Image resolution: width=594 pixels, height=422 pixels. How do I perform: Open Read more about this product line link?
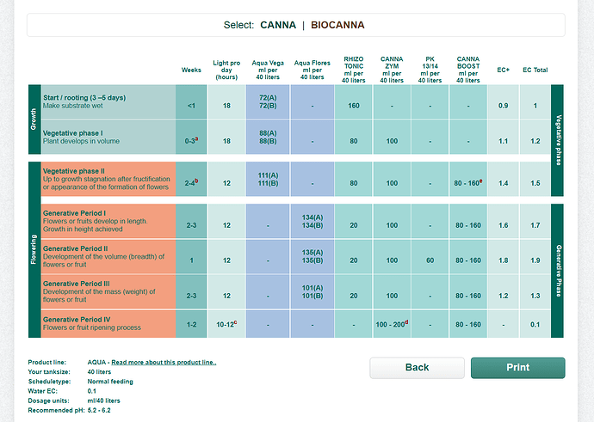click(x=164, y=362)
